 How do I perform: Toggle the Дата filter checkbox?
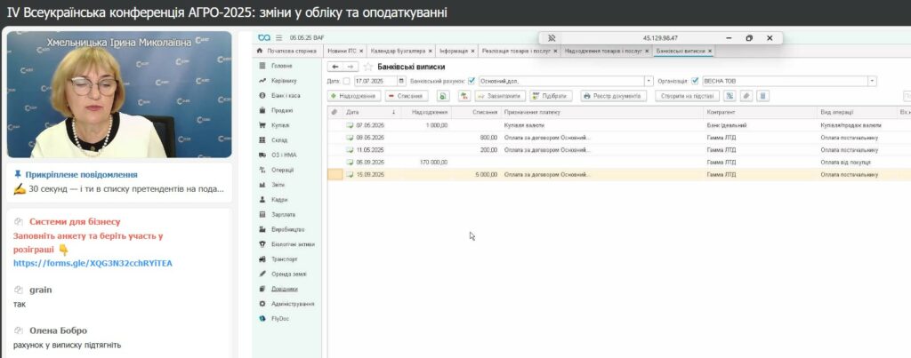tap(346, 81)
